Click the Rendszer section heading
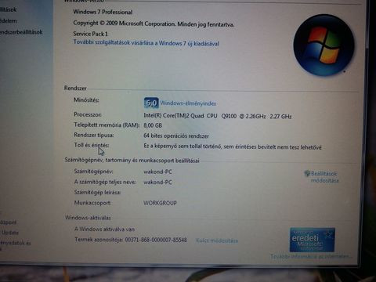This screenshot has width=376, height=282. pos(75,88)
